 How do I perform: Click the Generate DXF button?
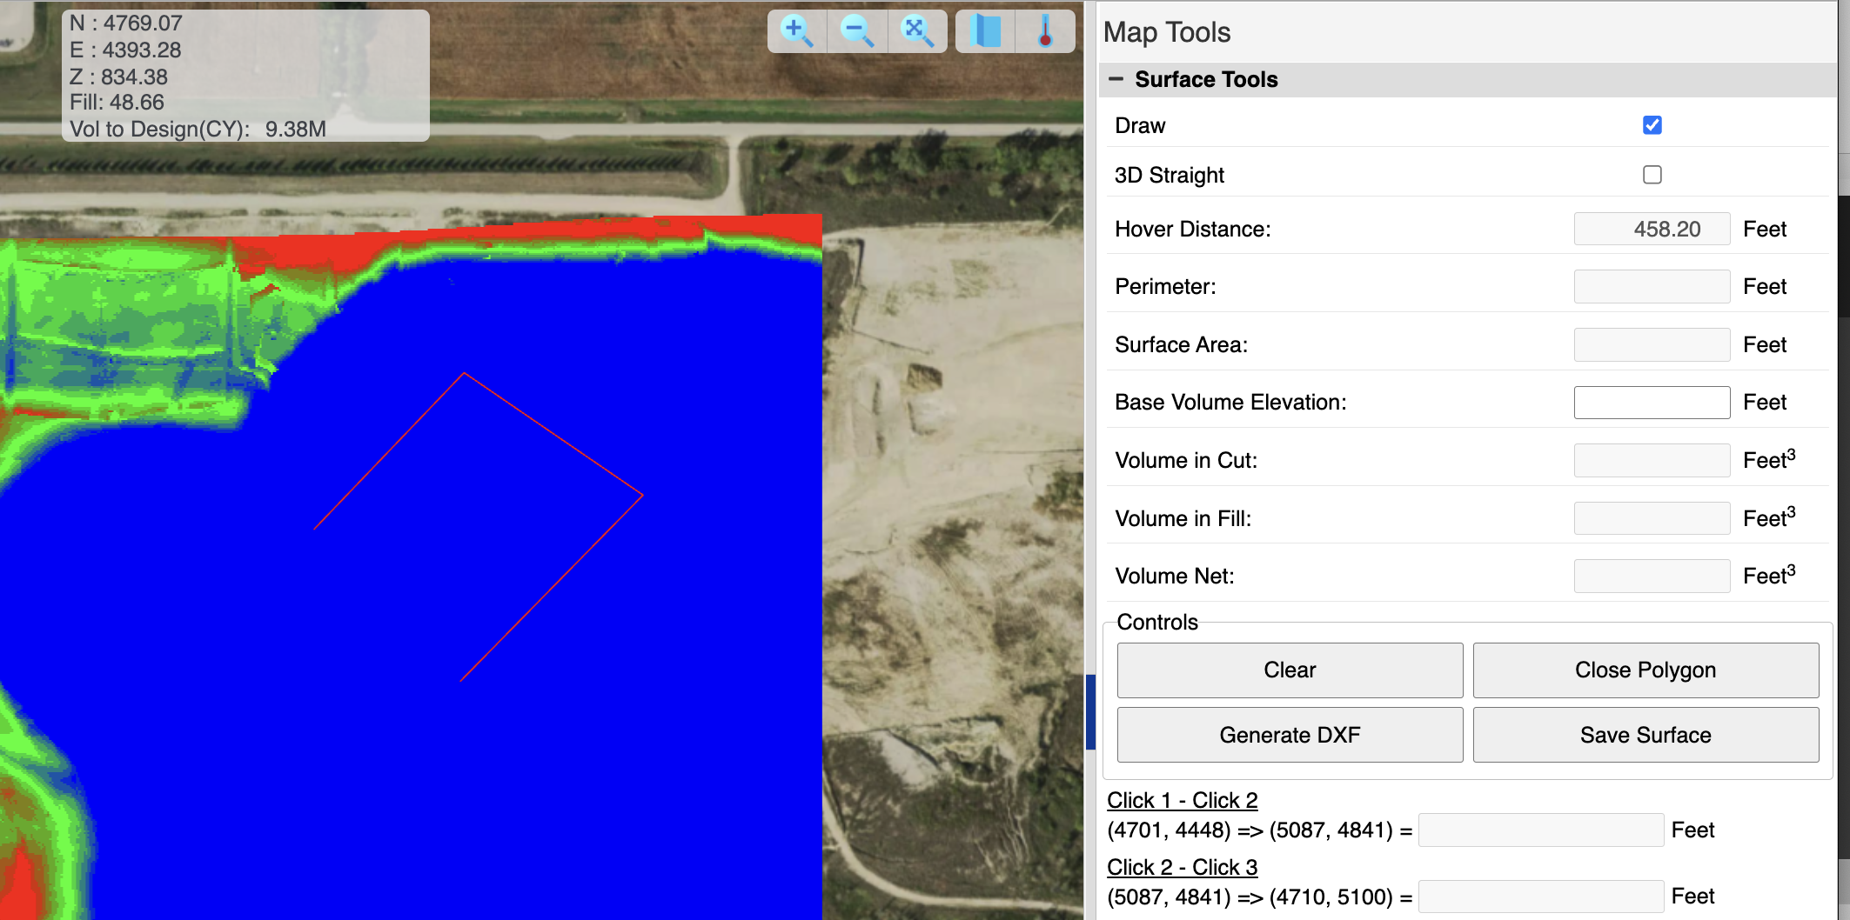pyautogui.click(x=1290, y=735)
